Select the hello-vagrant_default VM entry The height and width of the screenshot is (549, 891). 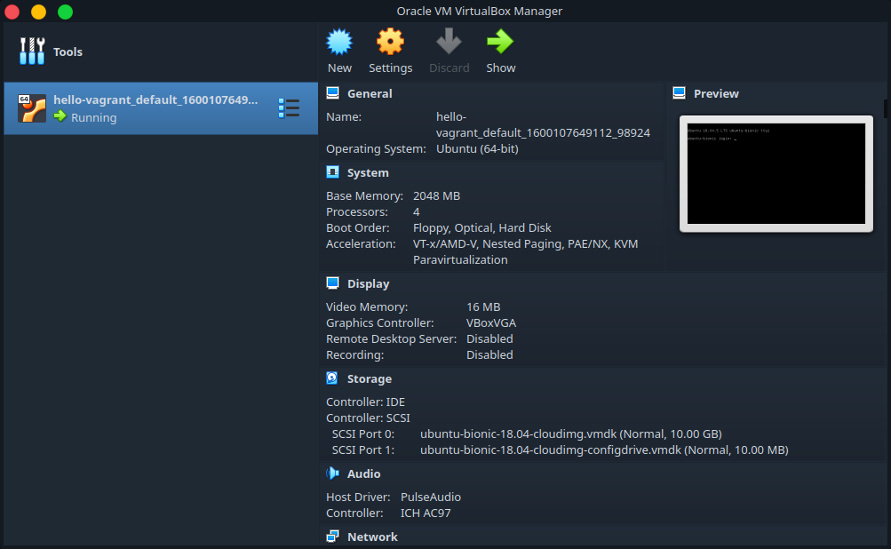point(161,108)
